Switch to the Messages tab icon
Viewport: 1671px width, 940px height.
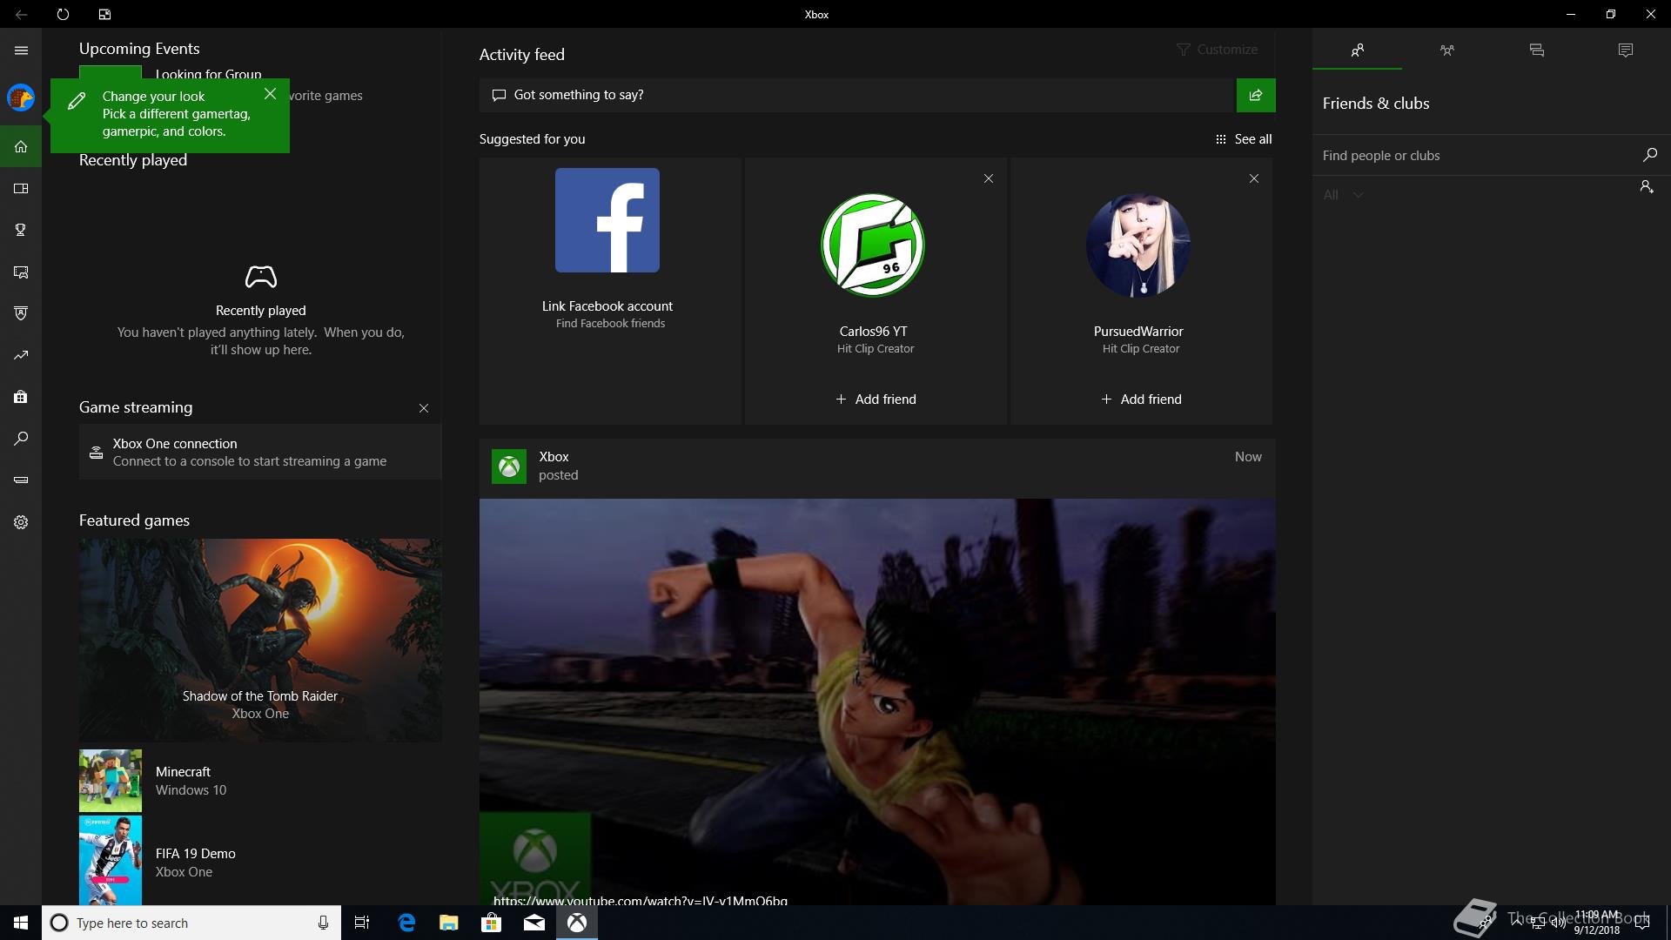tap(1536, 50)
